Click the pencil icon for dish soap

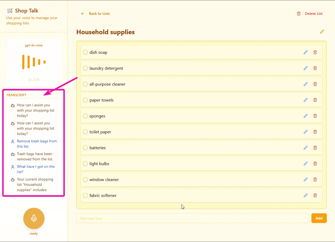click(x=306, y=52)
